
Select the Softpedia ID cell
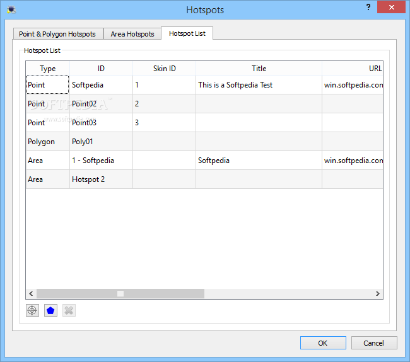click(101, 85)
